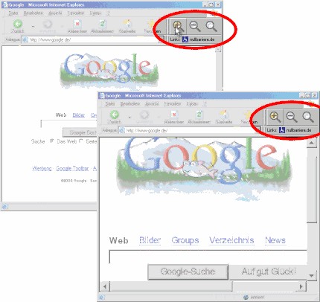Click Refresh (Aktualisieren) icon in back window
The height and width of the screenshot is (302, 320).
102,24
